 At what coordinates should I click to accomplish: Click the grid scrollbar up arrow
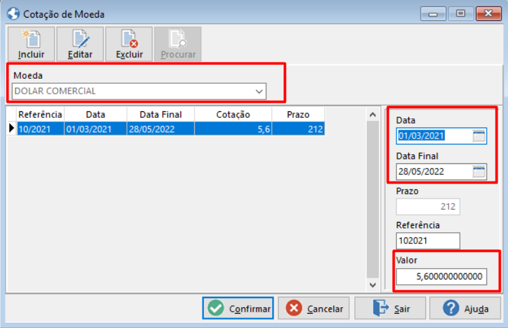[x=373, y=115]
